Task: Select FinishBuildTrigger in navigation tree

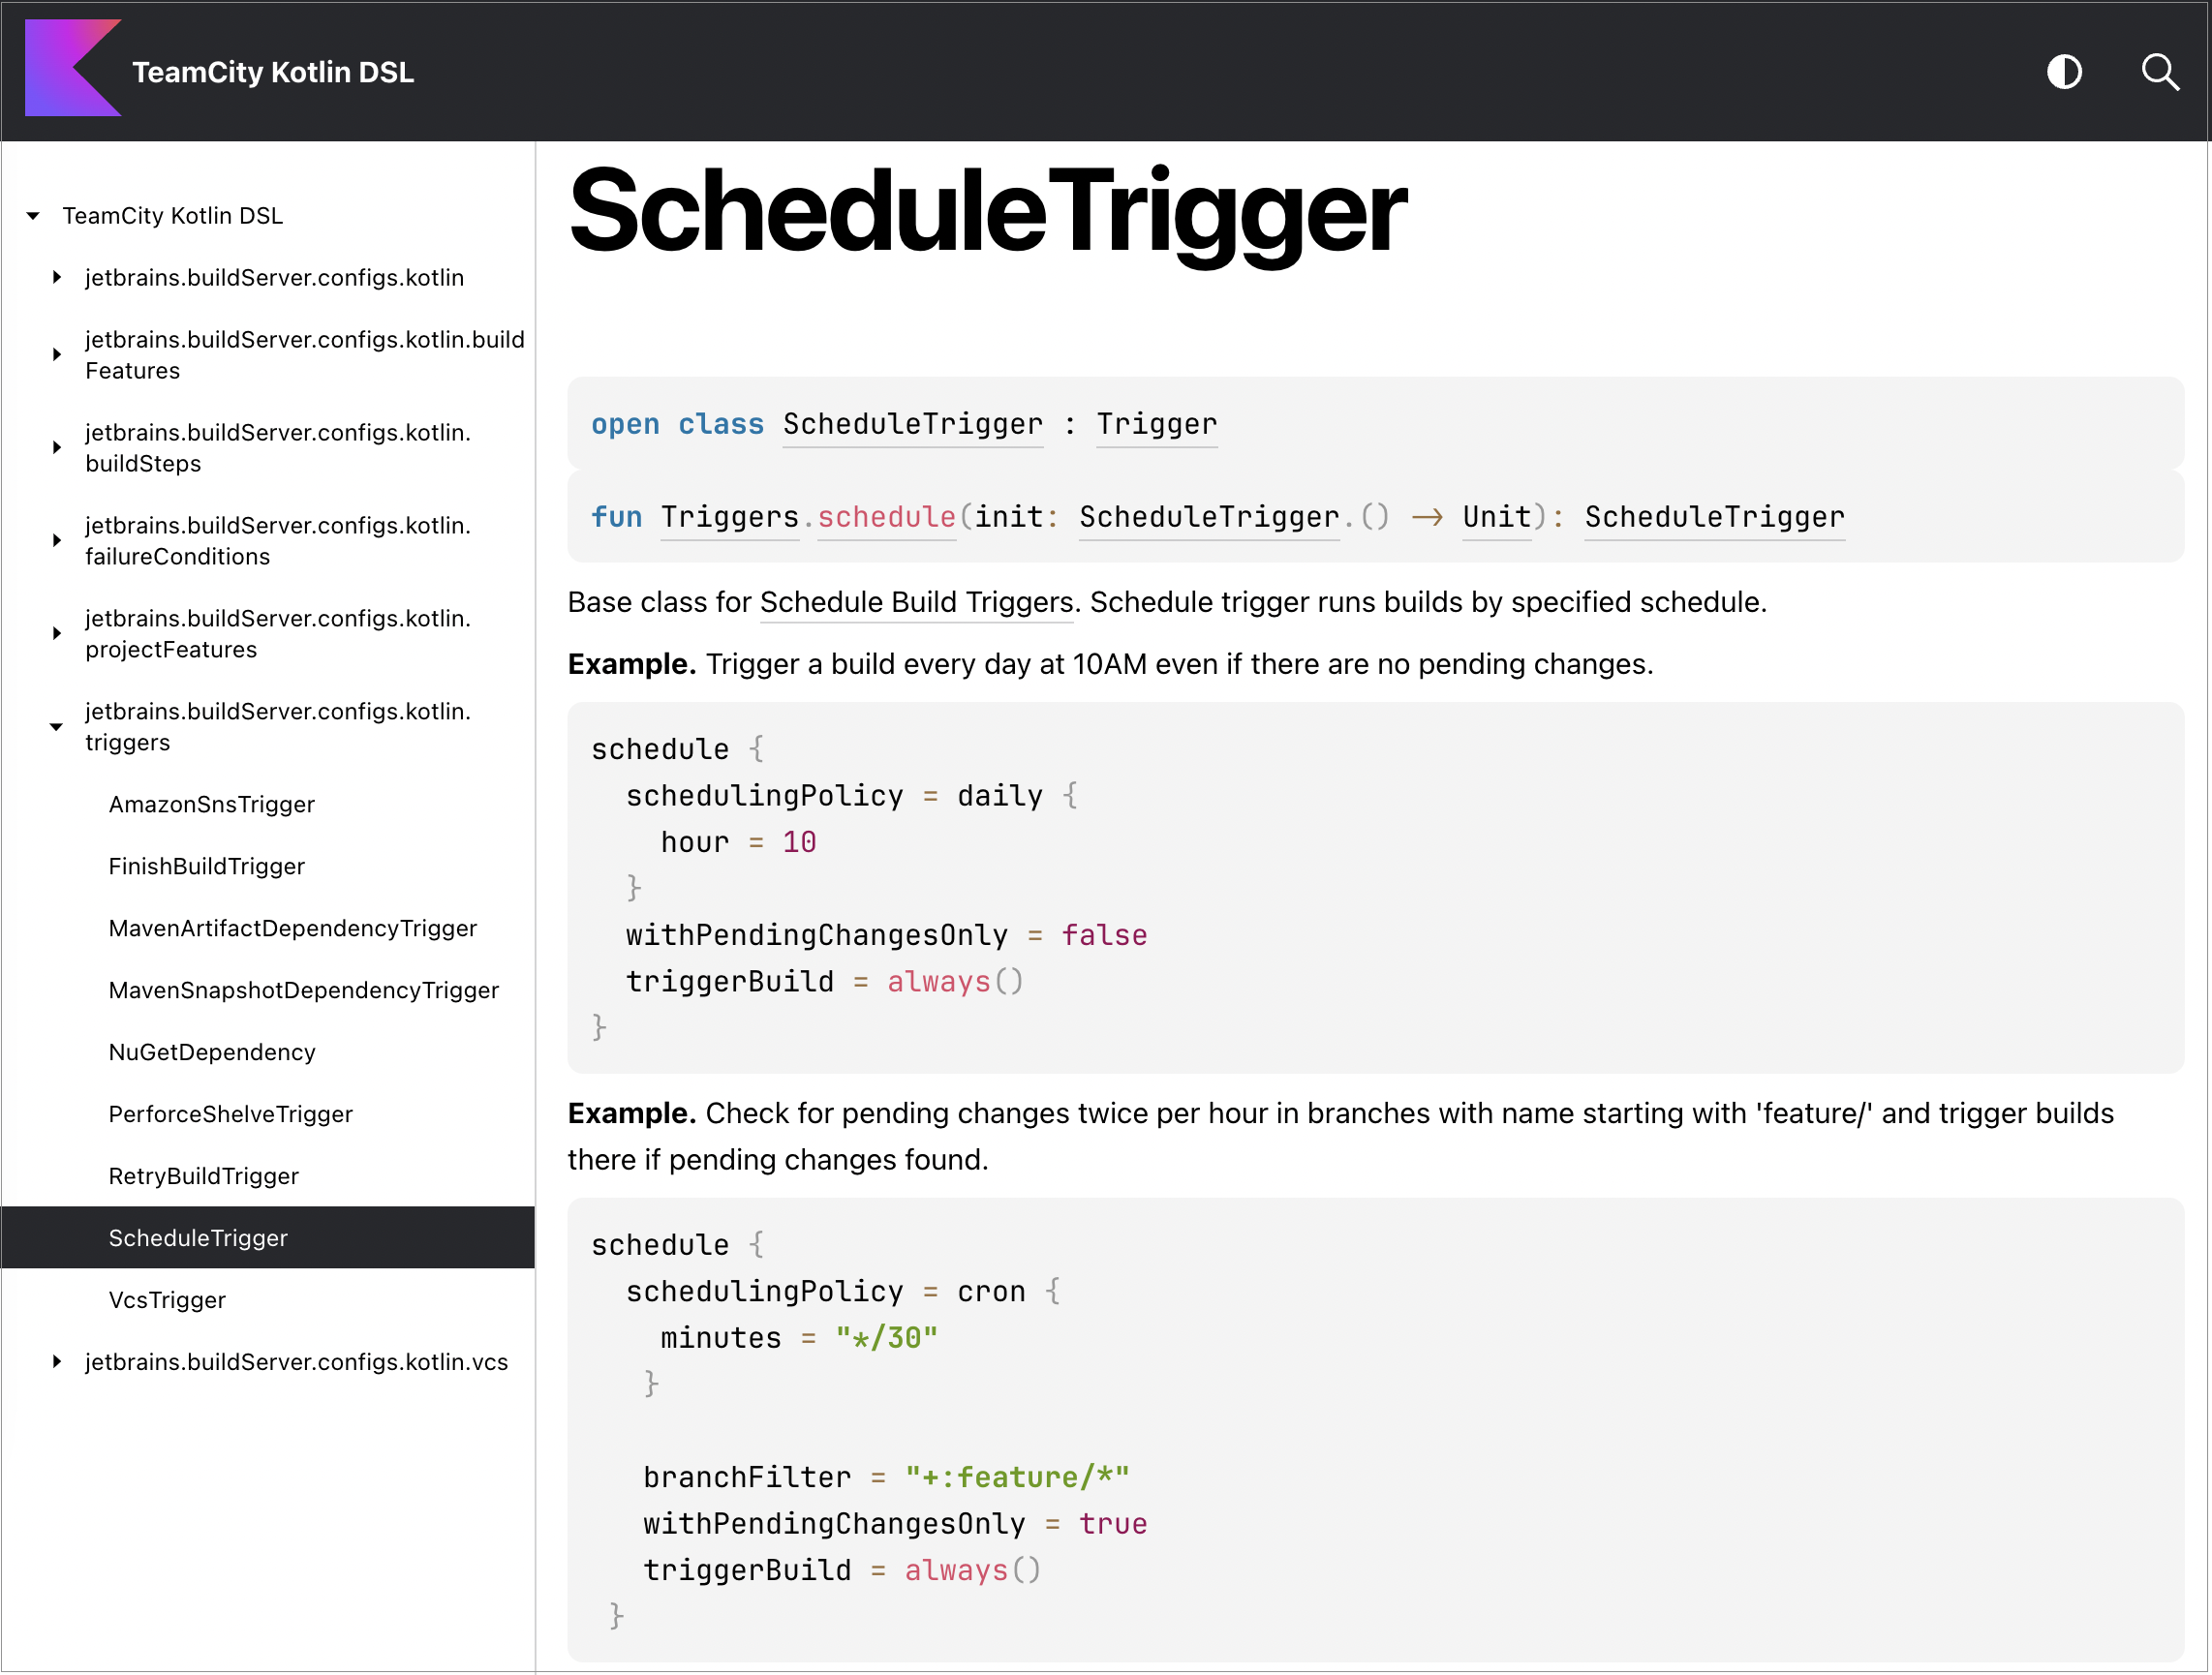Action: 206,866
